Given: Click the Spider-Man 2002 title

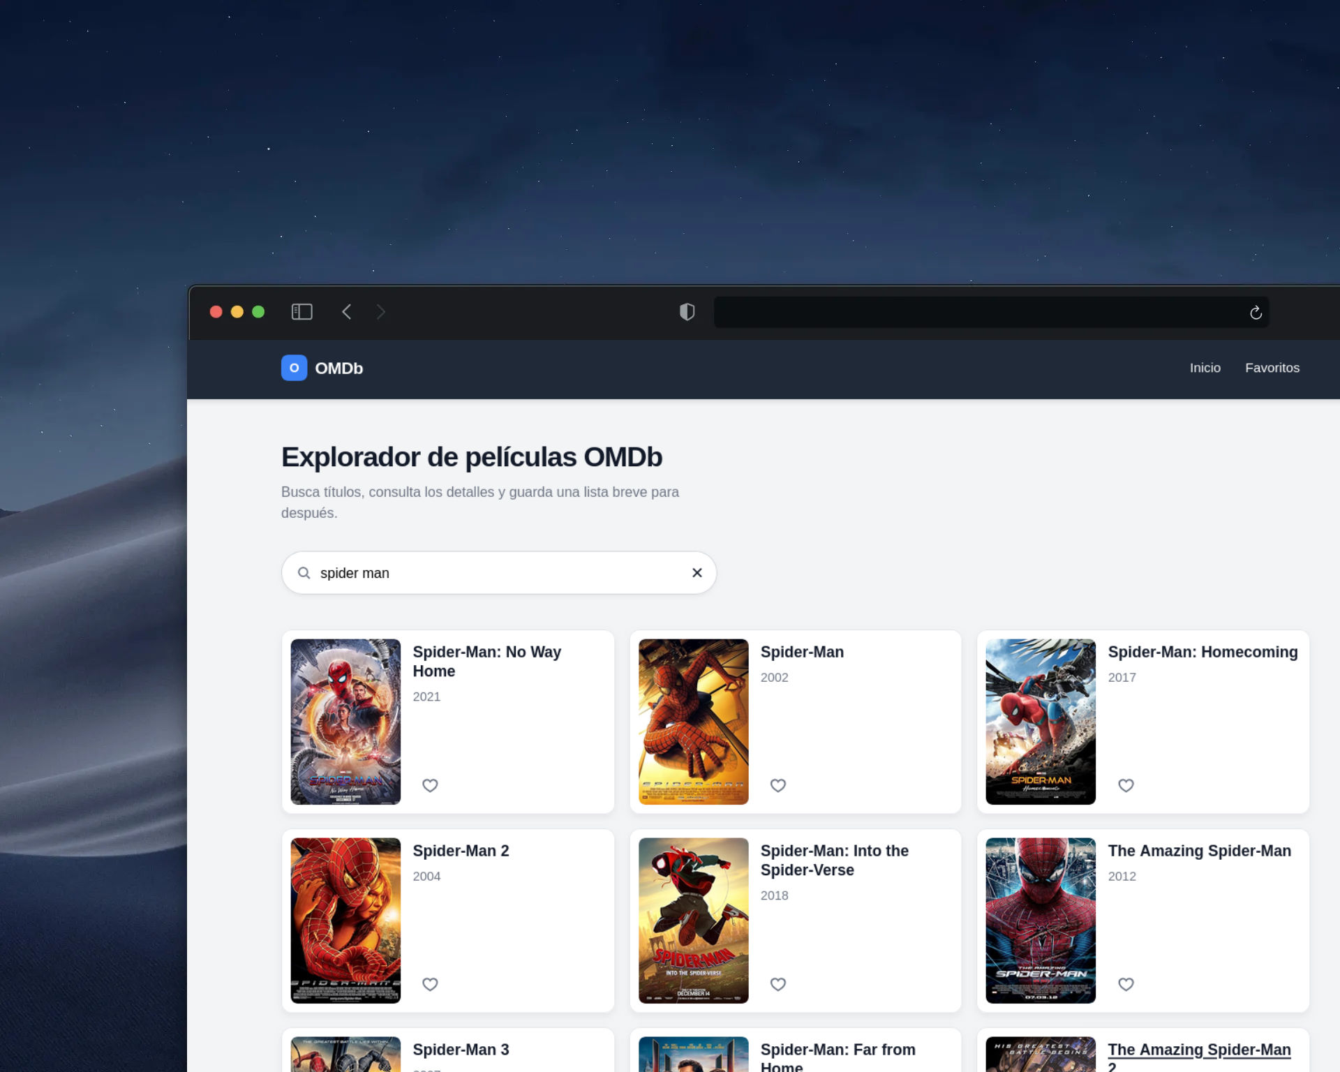Looking at the screenshot, I should [x=802, y=652].
